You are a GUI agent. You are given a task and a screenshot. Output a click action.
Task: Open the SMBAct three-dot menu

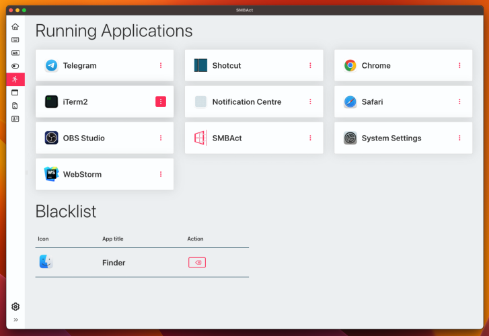tap(310, 138)
